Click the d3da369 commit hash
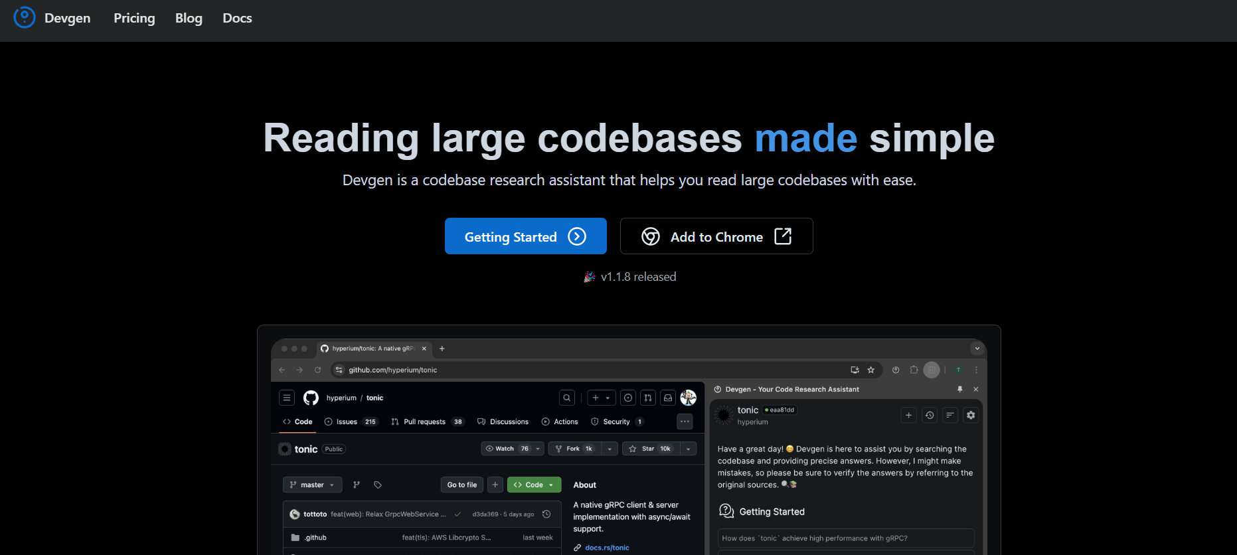Screen dimensions: 1237x555 (485, 514)
